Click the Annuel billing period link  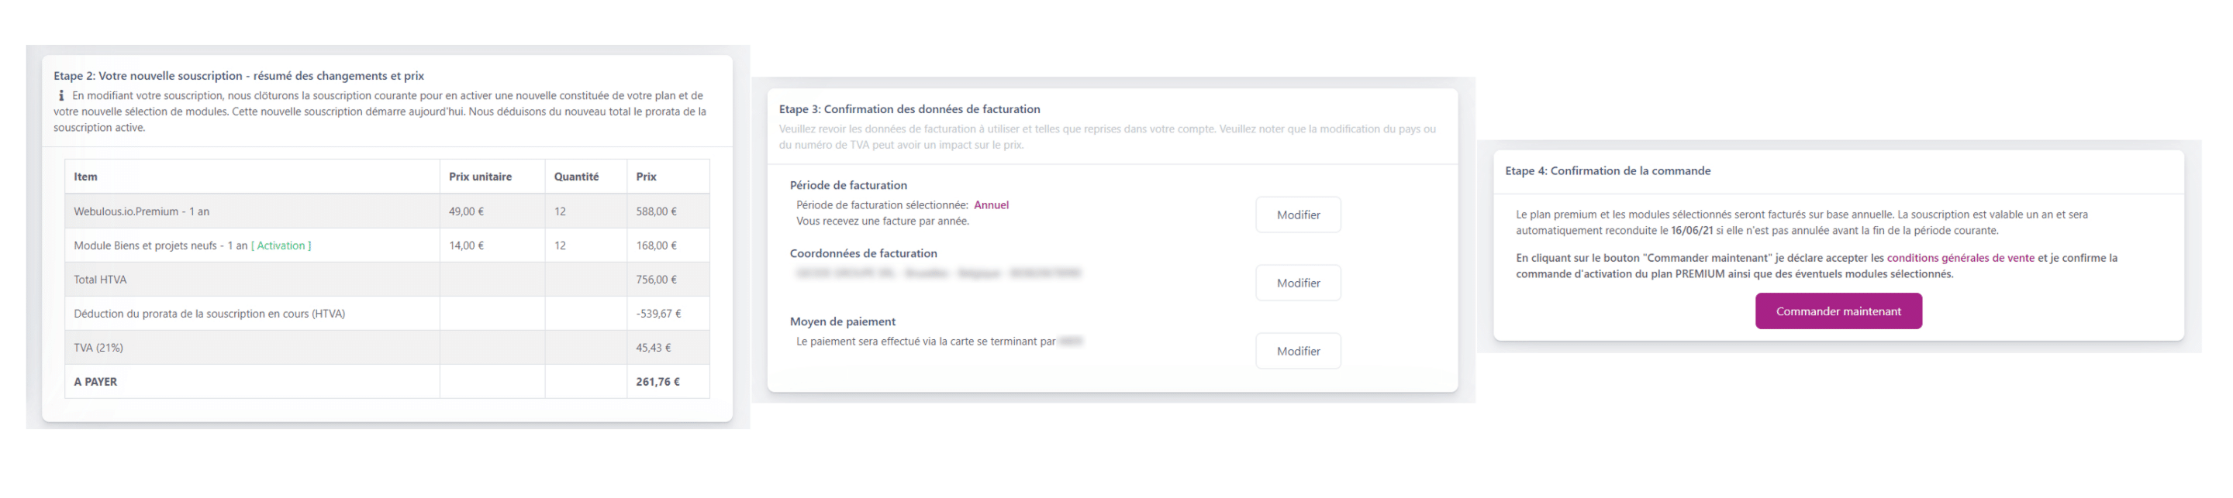coord(991,205)
